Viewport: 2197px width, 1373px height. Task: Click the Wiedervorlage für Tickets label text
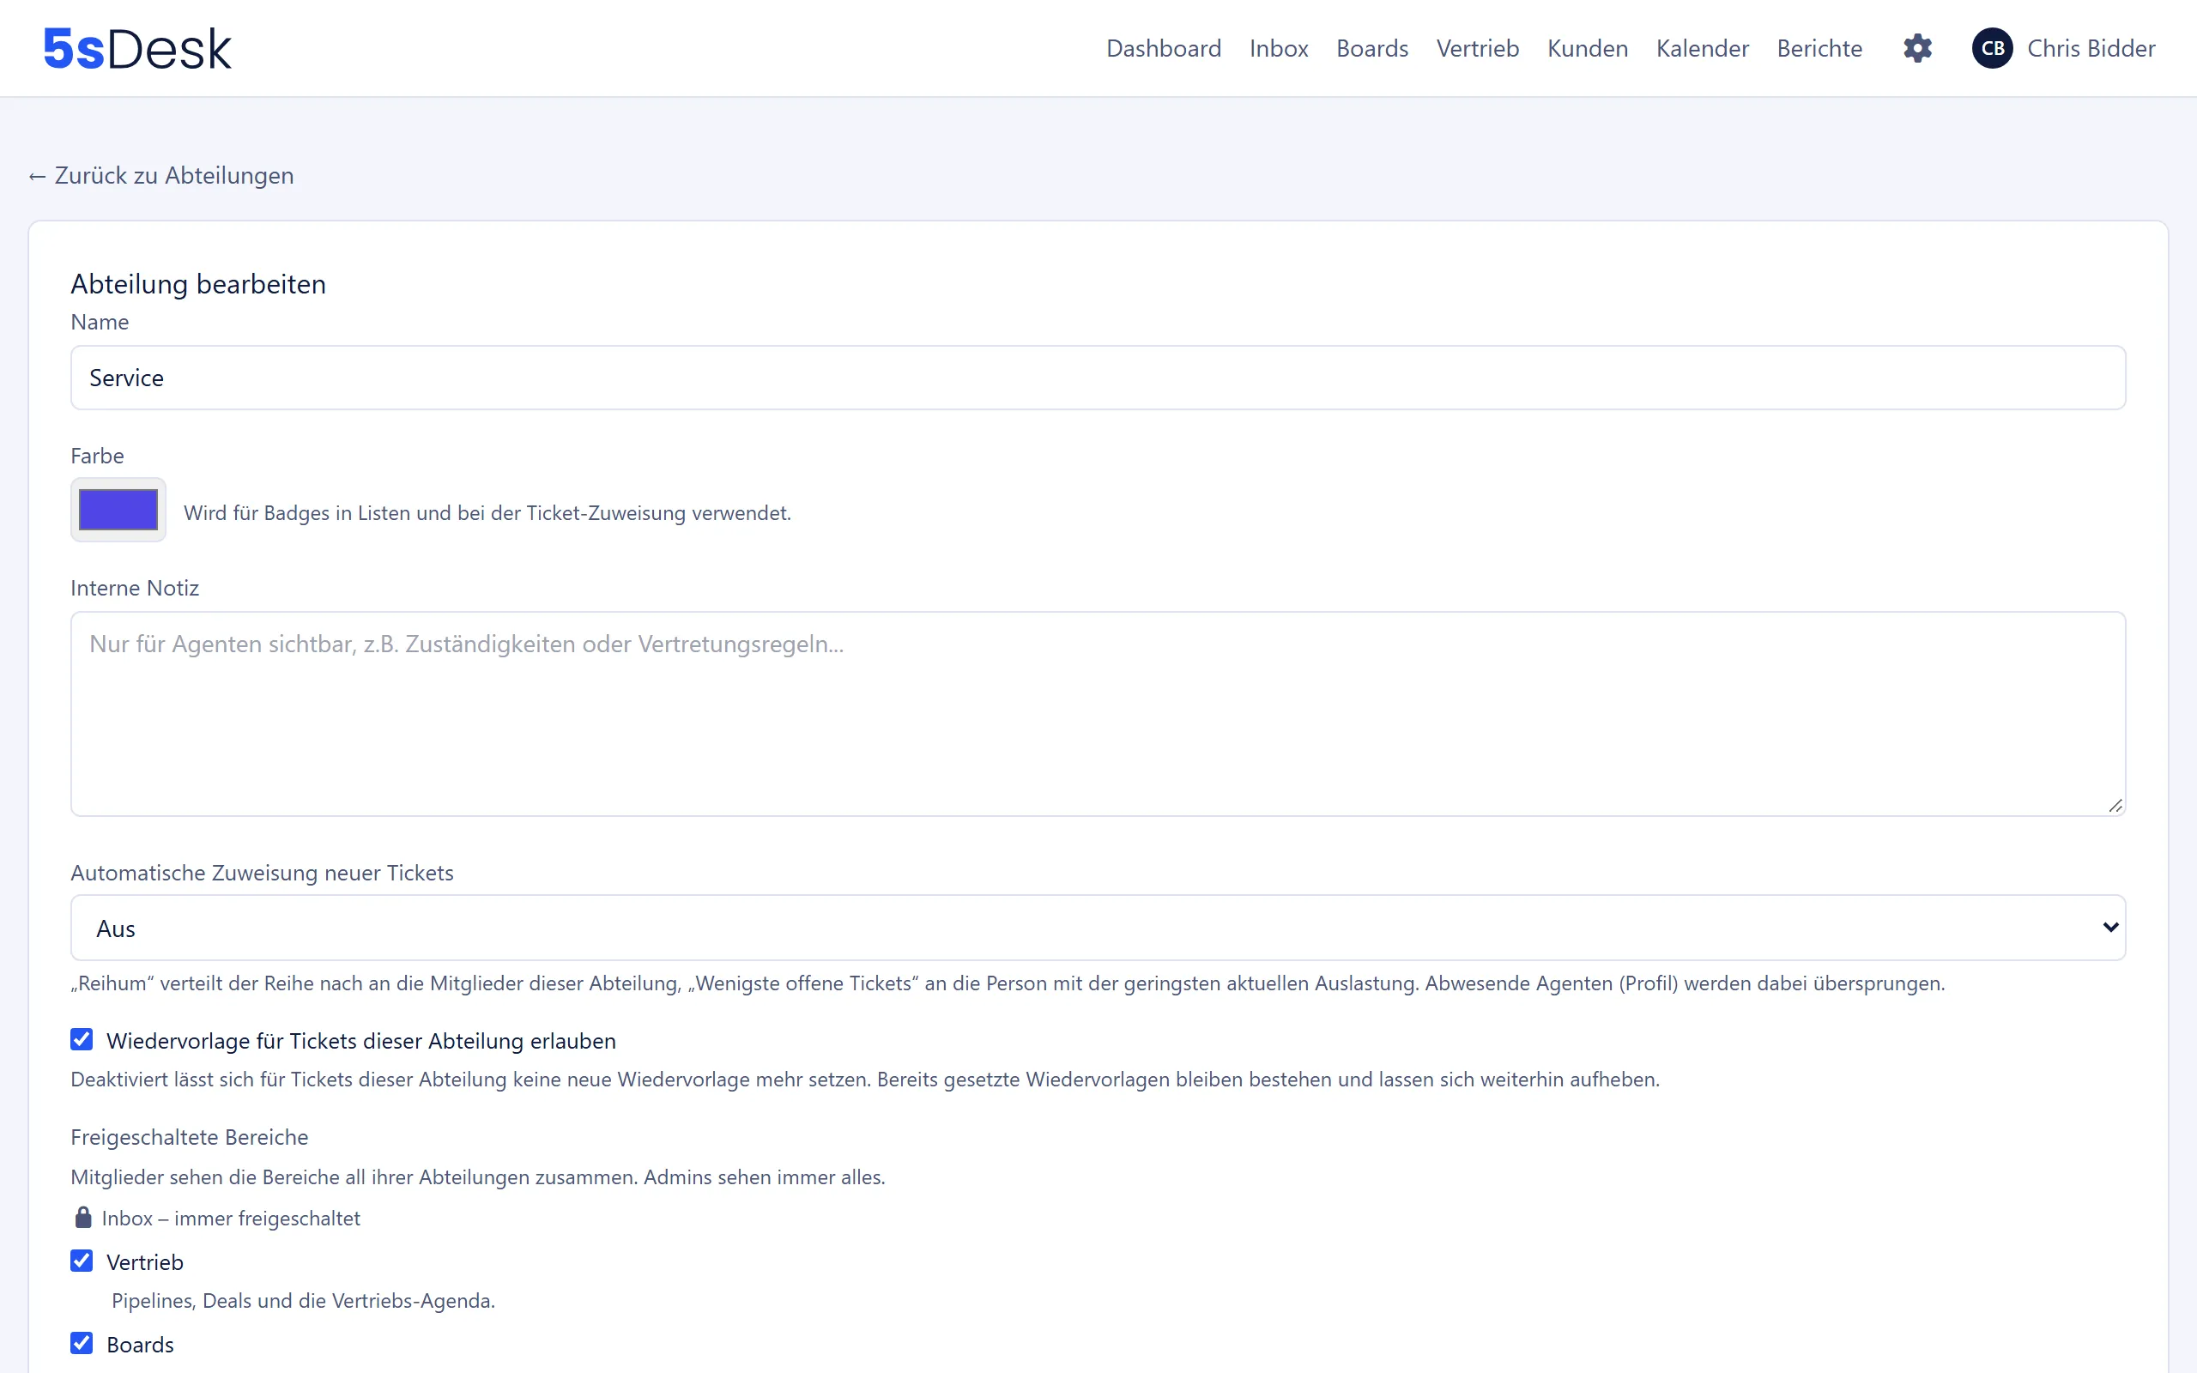point(361,1041)
